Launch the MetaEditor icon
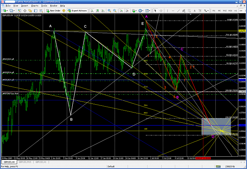The image size is (247, 169). [64, 11]
